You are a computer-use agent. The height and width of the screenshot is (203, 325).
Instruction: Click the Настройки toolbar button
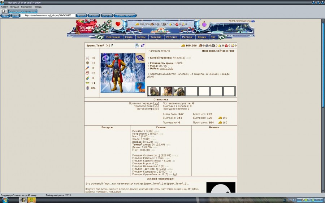click(x=107, y=16)
